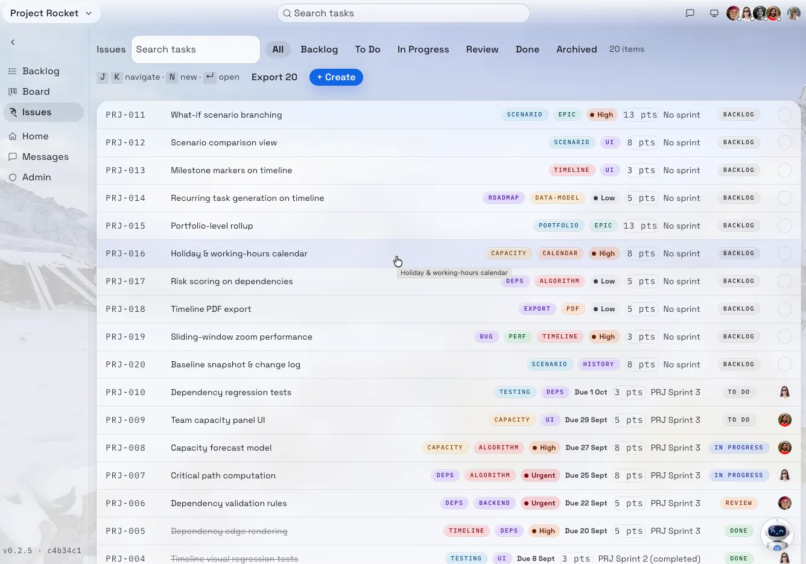Click the 13 pts estimate on PRJ-015
This screenshot has height=564, width=806.
640,226
